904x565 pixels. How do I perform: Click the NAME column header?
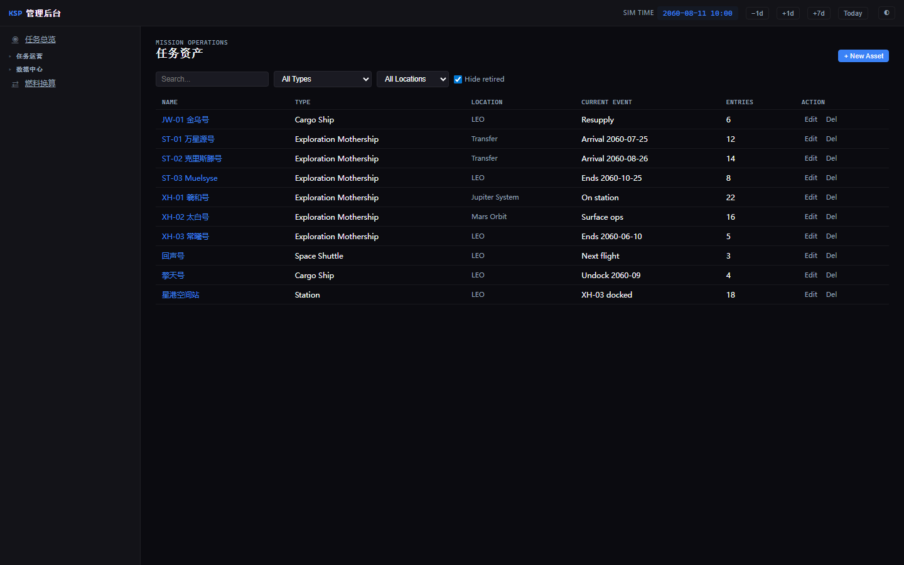click(169, 102)
